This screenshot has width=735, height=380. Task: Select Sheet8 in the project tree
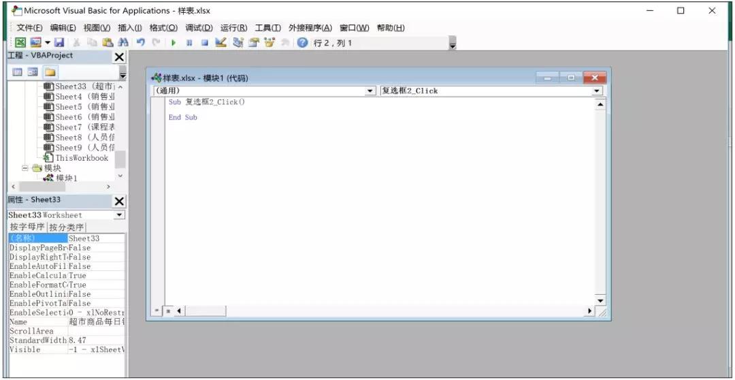tap(80, 138)
